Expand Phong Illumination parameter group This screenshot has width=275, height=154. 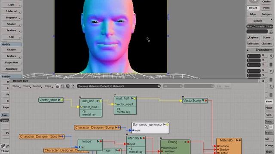point(162,148)
